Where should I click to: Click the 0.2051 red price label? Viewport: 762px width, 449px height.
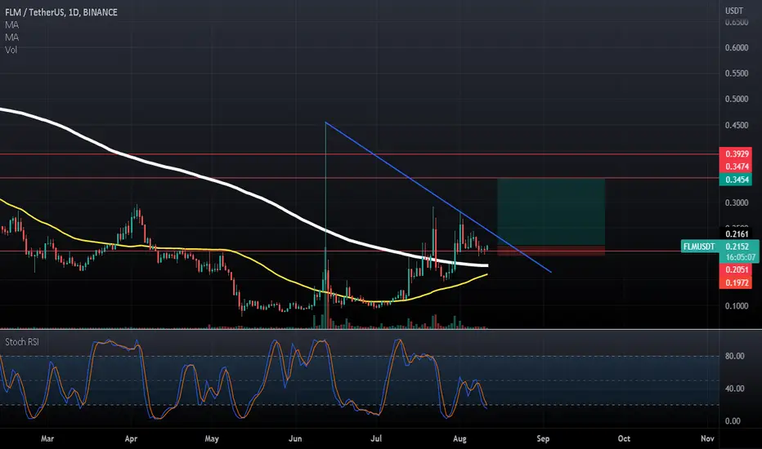[736, 270]
